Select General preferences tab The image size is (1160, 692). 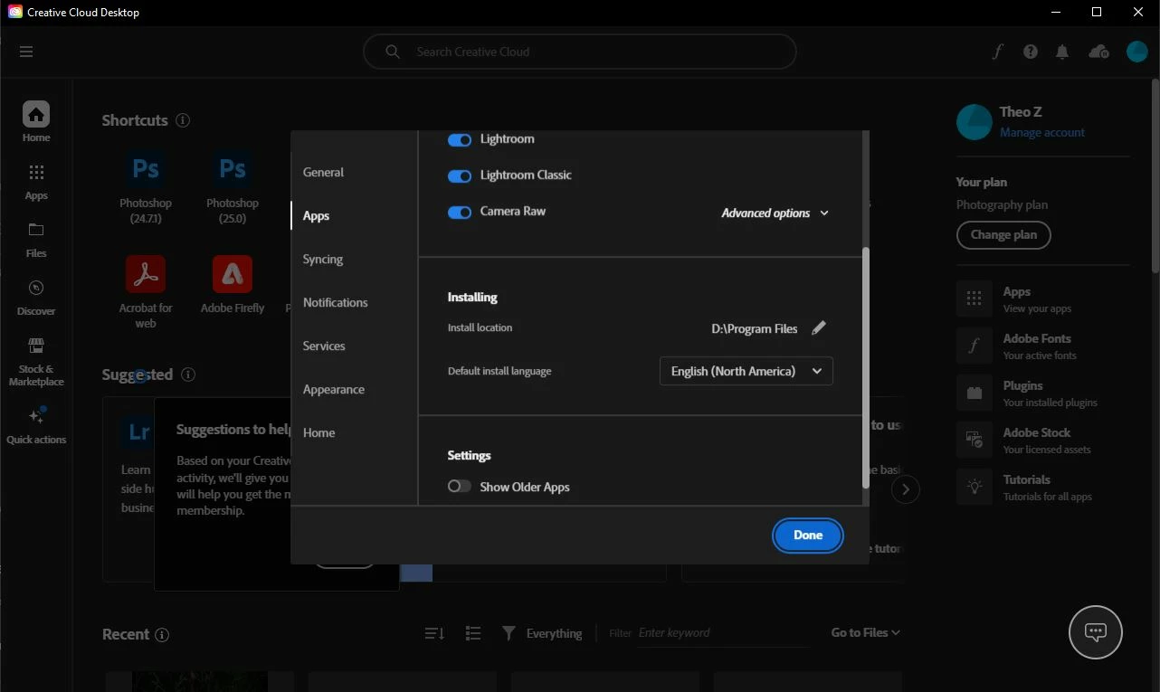[323, 172]
